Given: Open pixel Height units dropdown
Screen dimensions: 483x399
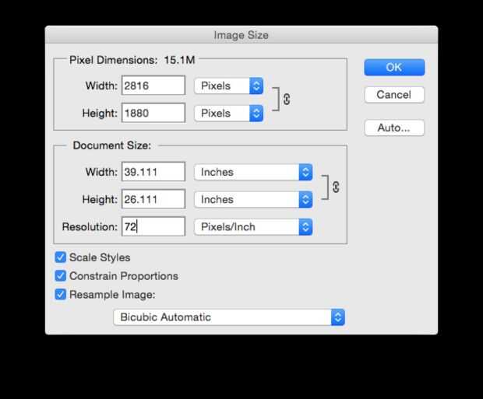Looking at the screenshot, I should 229,113.
